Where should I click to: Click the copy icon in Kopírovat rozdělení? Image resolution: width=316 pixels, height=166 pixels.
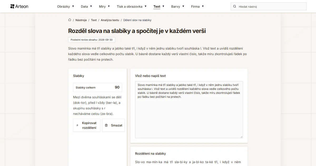click(x=77, y=125)
